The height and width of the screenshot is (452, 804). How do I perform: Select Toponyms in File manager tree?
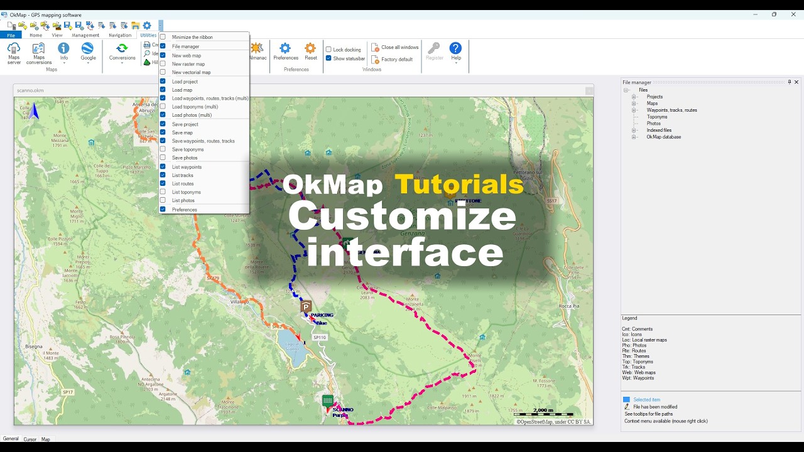(657, 117)
